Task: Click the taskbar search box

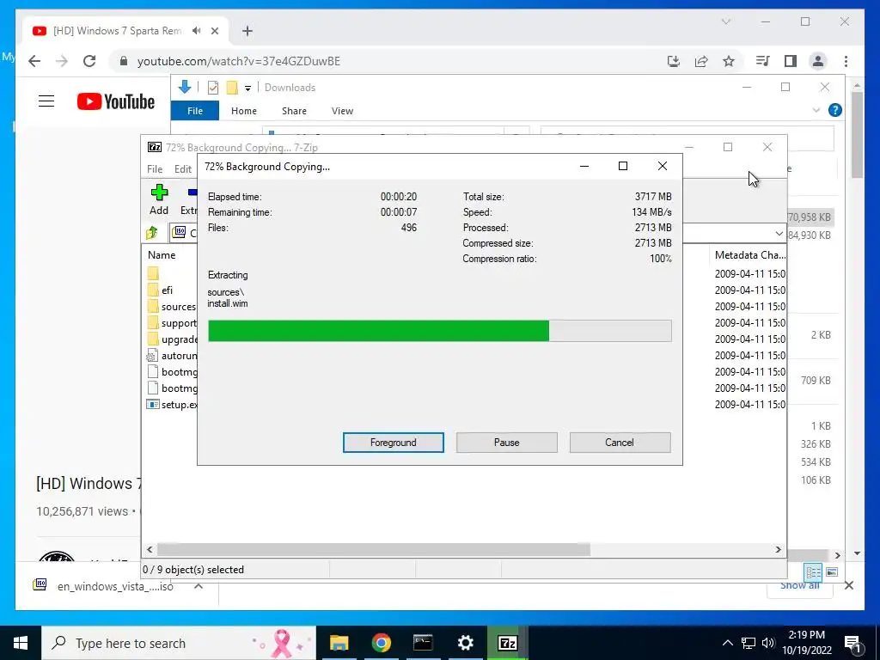Action: [x=179, y=643]
